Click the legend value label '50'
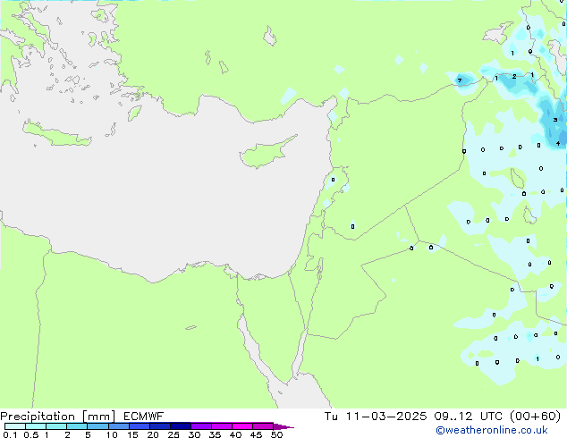The image size is (567, 438). [x=276, y=434]
